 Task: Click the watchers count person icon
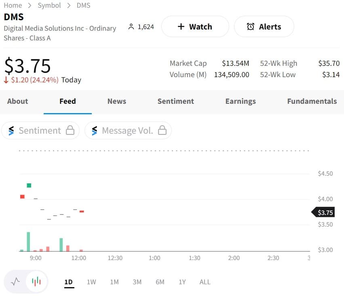click(131, 27)
